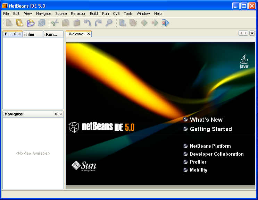Click the Cut scissors icon
The image size is (258, 200).
[x=55, y=23]
